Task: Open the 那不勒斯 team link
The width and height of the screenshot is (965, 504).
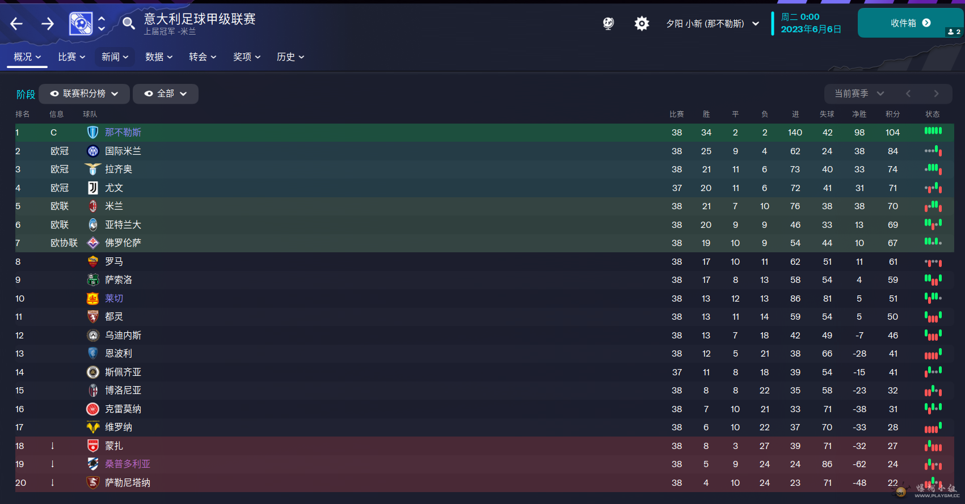Action: [x=123, y=132]
